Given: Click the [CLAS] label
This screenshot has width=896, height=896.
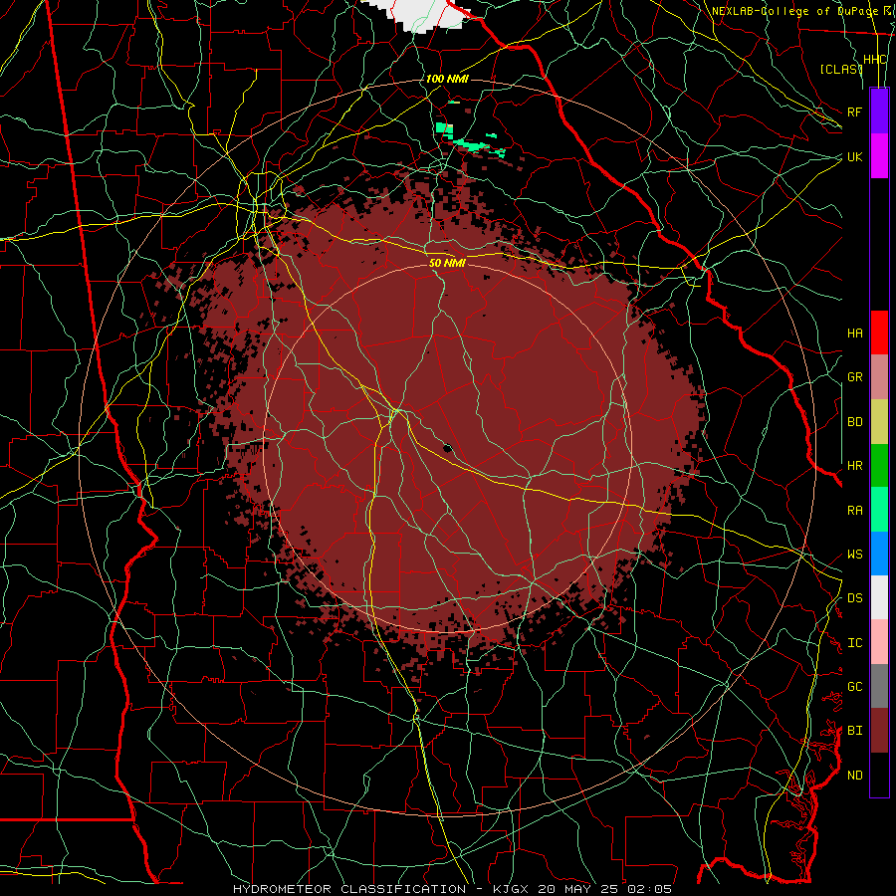Looking at the screenshot, I should click(841, 69).
